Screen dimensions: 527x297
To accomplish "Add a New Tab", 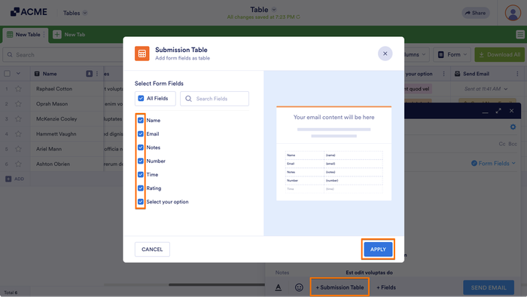I will 69,35.
